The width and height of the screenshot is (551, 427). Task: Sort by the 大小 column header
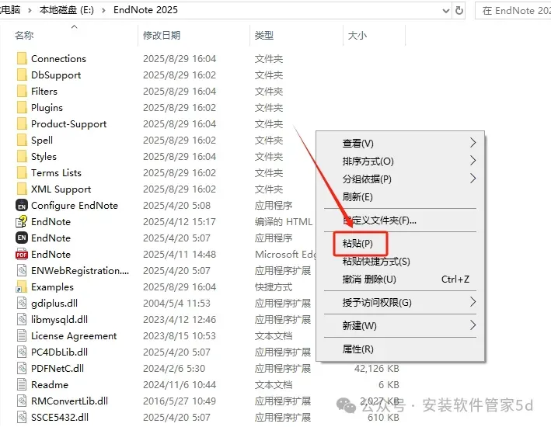[357, 36]
